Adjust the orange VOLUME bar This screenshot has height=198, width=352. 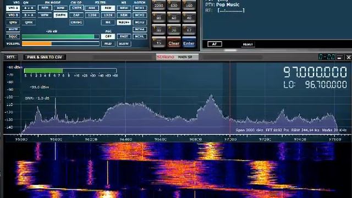[61, 44]
